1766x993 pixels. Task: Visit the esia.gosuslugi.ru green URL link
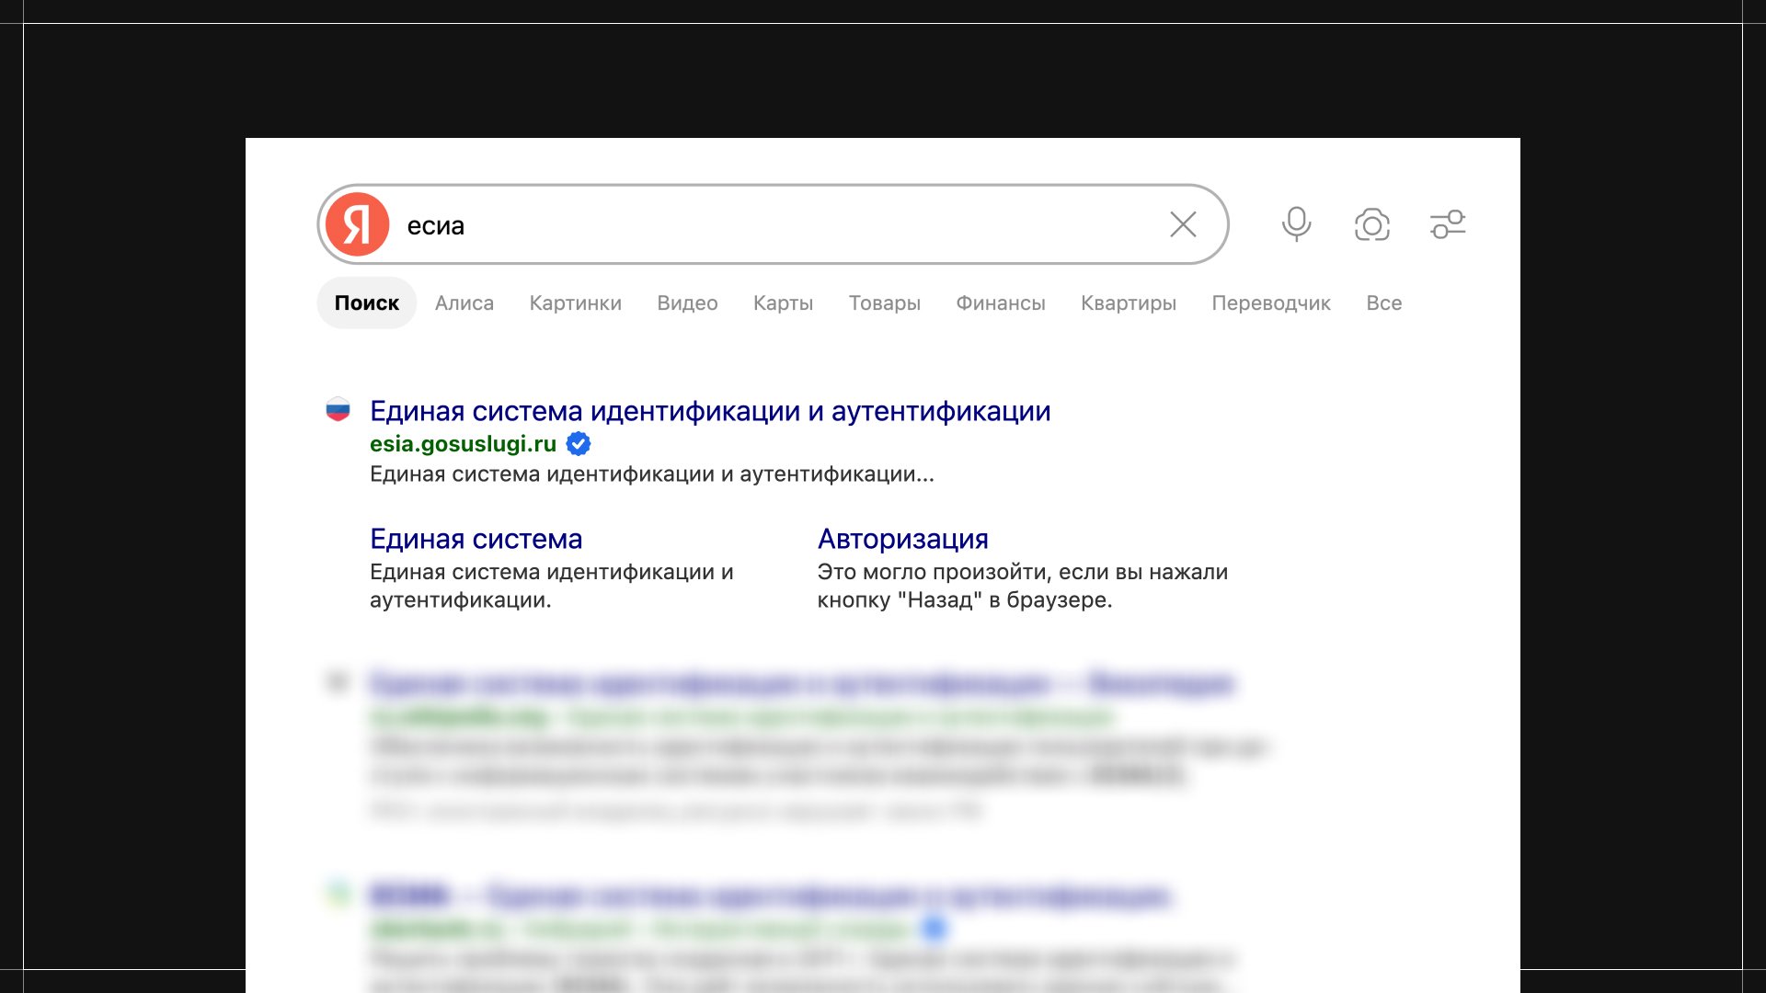point(463,444)
